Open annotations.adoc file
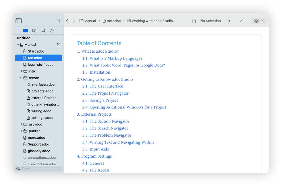 pos(39,158)
